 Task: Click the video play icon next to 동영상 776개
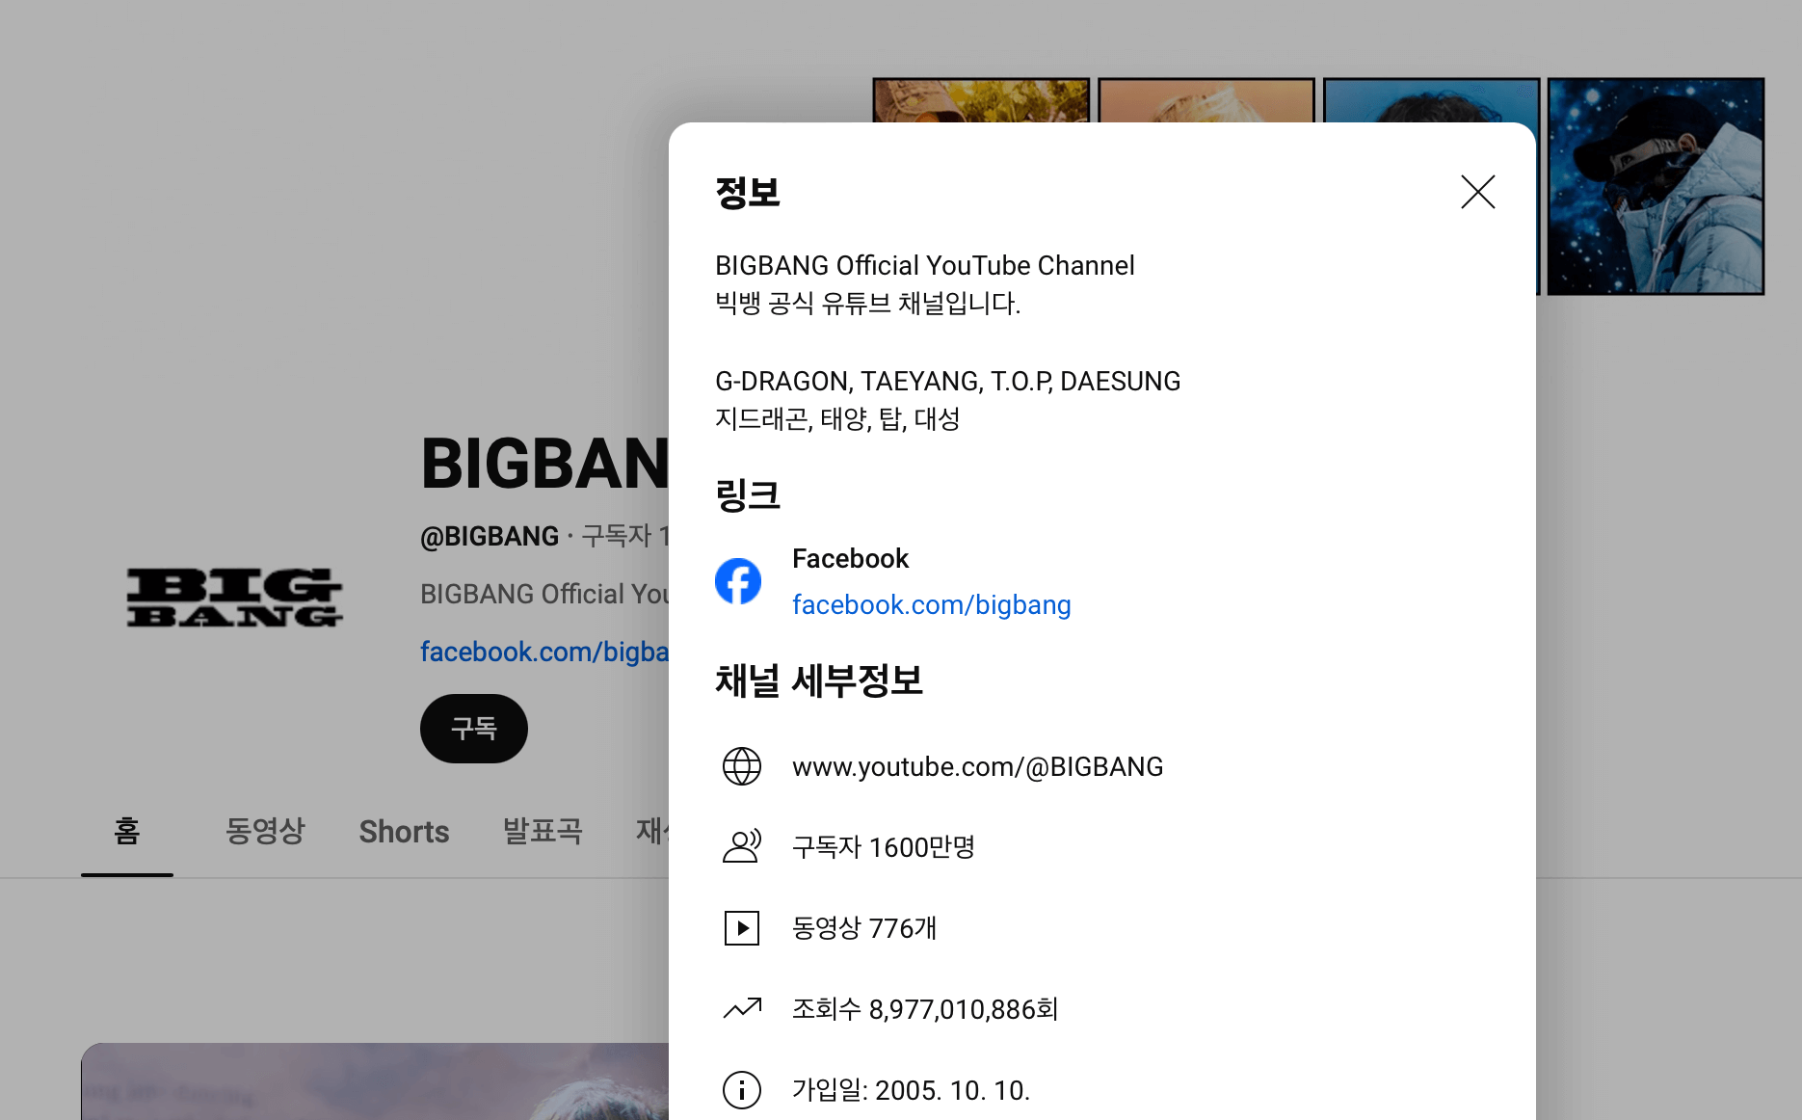pos(742,928)
